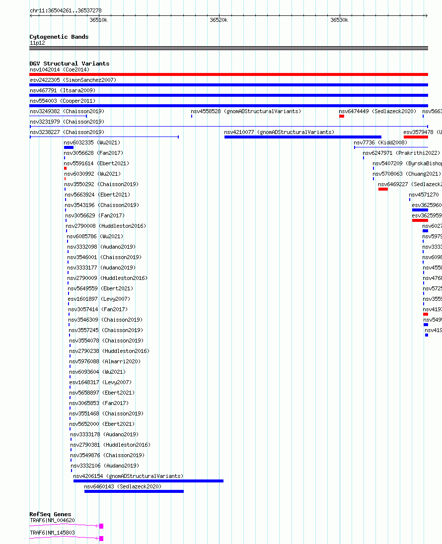Select nsv6032335 (Wu2021) label
442x544 pixels.
pyautogui.click(x=92, y=142)
